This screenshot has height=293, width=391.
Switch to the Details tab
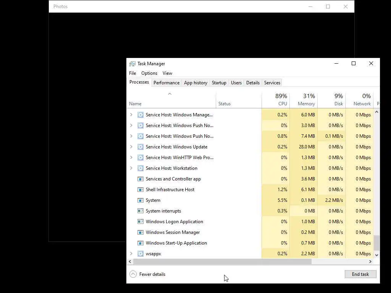[253, 83]
